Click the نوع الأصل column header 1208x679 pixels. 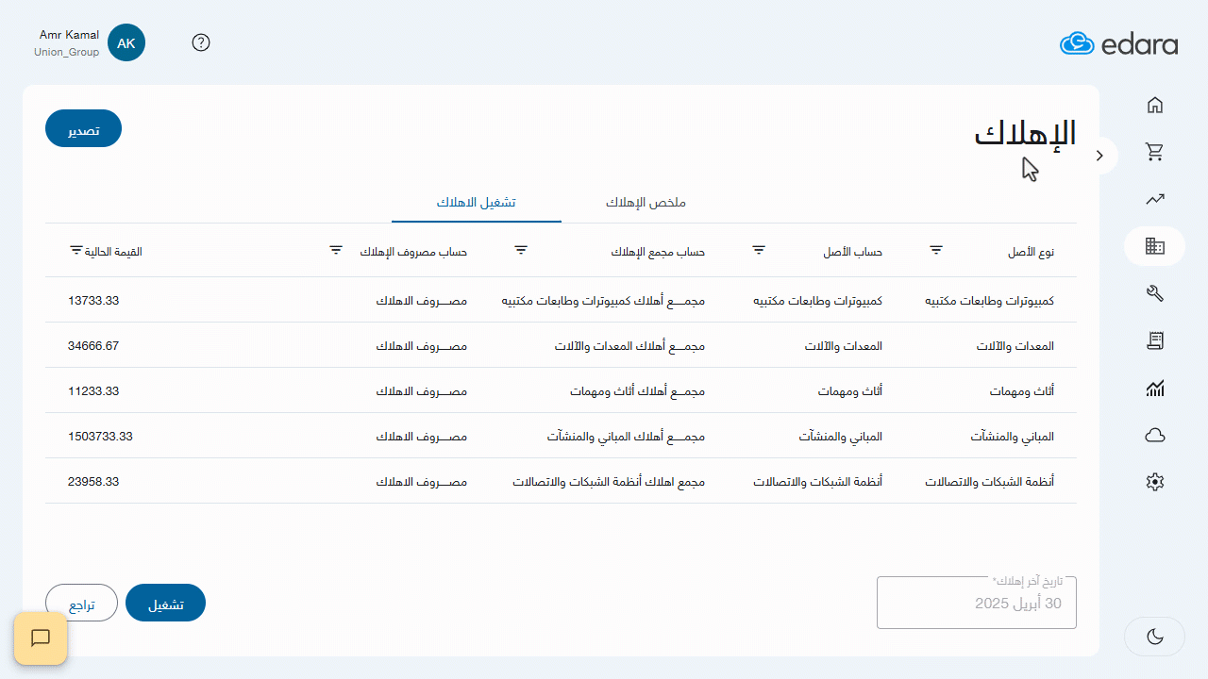tap(1032, 252)
